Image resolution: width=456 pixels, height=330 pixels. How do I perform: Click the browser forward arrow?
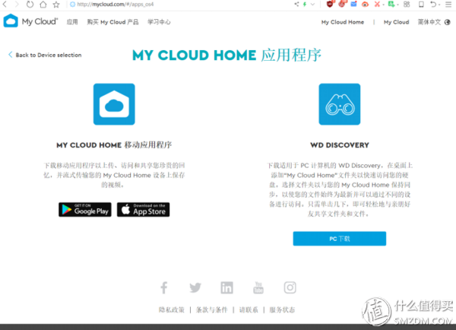pos(17,5)
